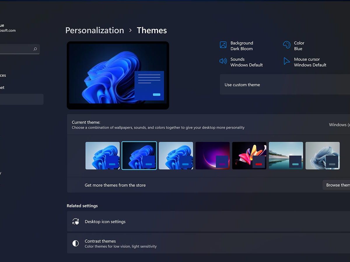350x262 pixels.
Task: Click the Contrast themes half-circle icon
Action: [x=76, y=243]
